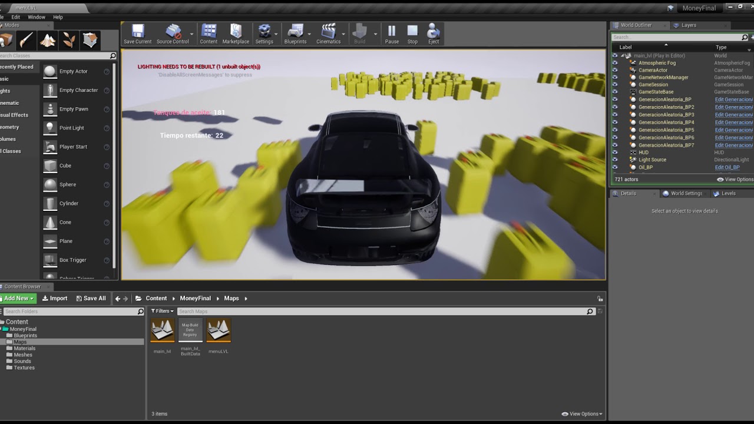This screenshot has width=754, height=424.
Task: Open the Add New dropdown
Action: point(18,299)
